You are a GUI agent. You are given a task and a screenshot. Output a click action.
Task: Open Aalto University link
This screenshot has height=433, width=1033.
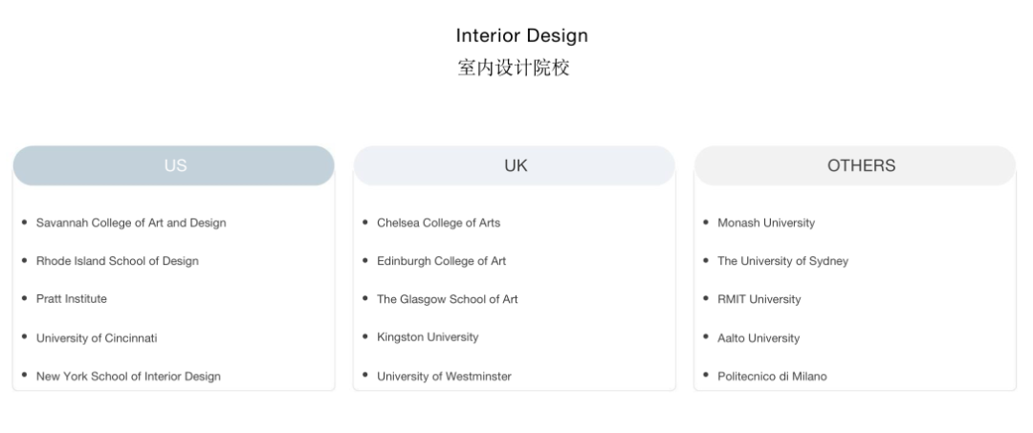tap(758, 338)
